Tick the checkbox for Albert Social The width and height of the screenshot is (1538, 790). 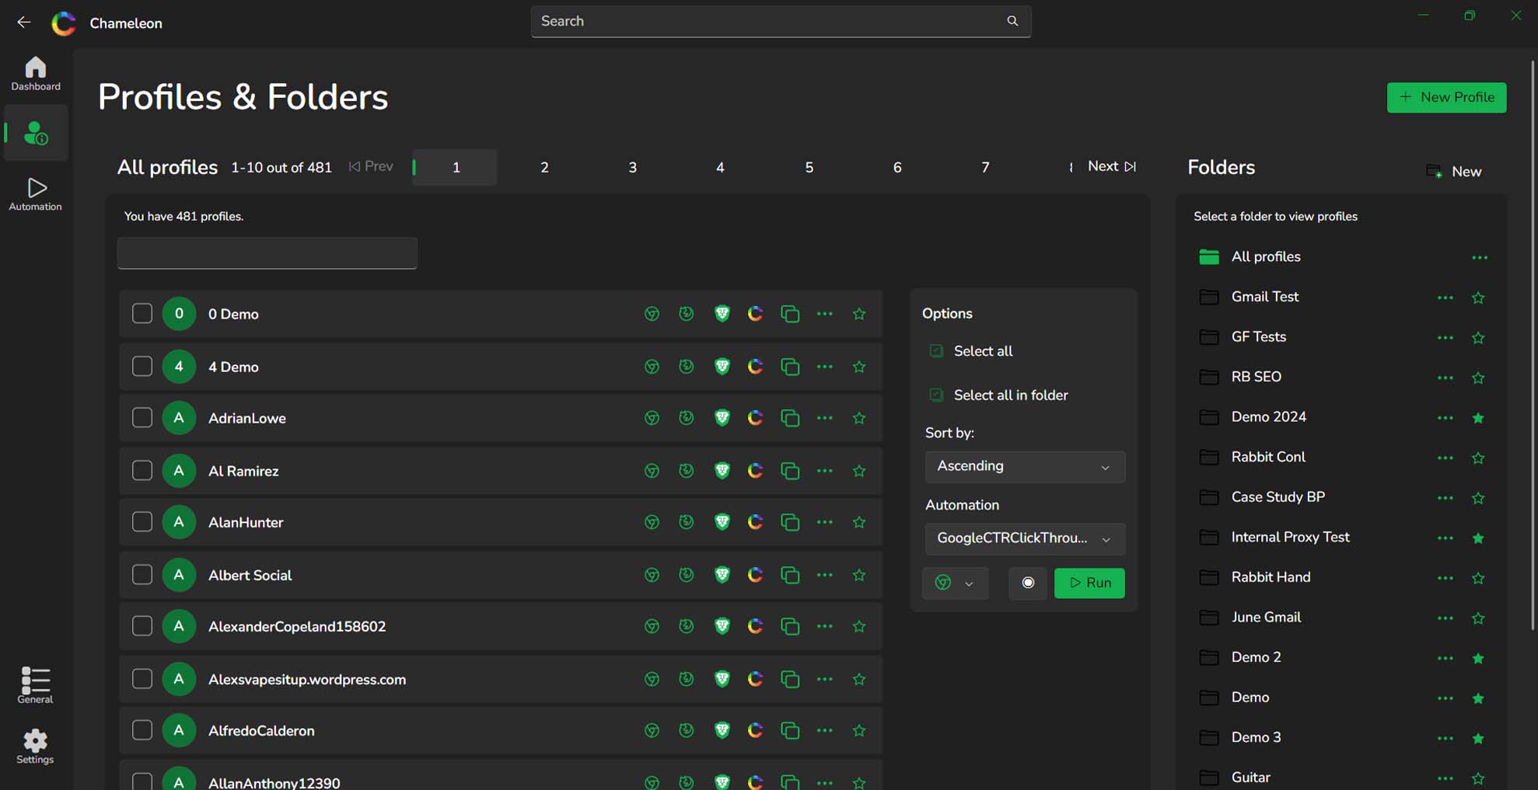pyautogui.click(x=142, y=575)
